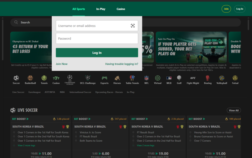
Task: Select the MLB icon
Action: click(x=169, y=78)
